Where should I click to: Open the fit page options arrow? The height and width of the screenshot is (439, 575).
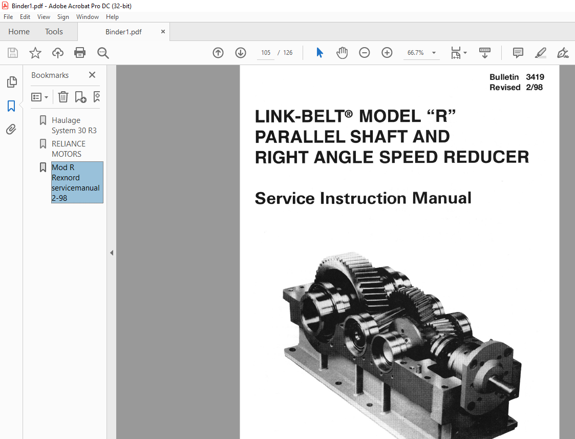(465, 53)
